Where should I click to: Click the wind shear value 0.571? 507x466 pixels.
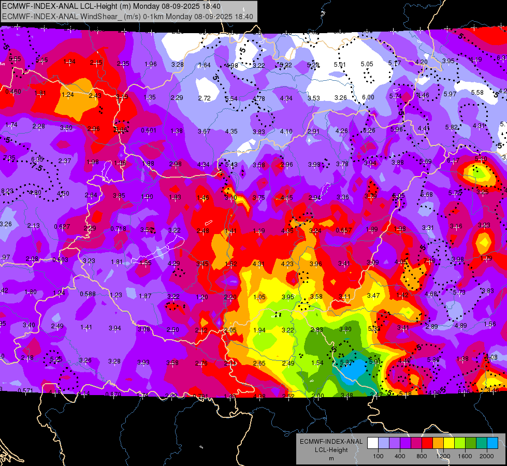[x=25, y=390]
